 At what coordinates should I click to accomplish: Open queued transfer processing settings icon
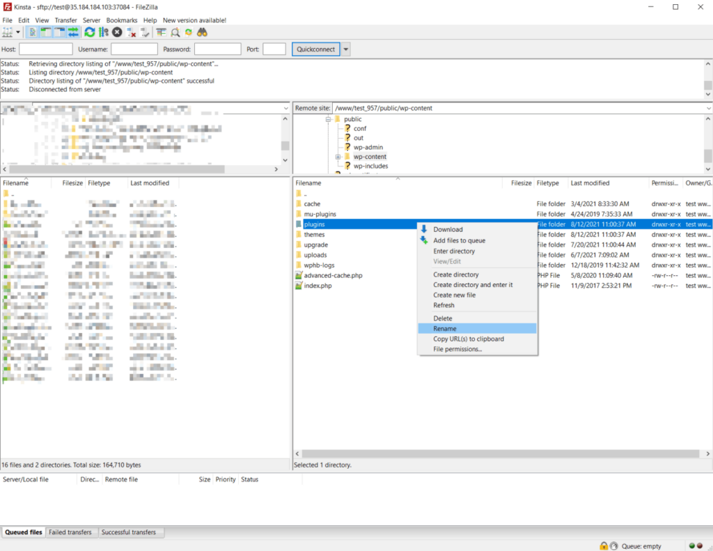pyautogui.click(x=103, y=33)
